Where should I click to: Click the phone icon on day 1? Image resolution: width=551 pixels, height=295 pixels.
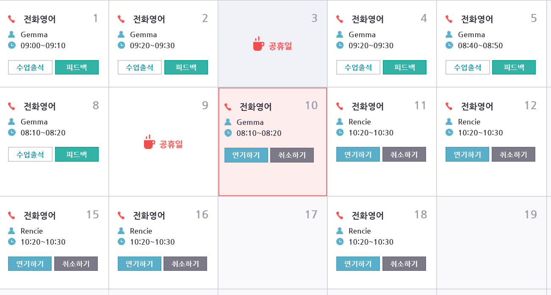(11, 19)
